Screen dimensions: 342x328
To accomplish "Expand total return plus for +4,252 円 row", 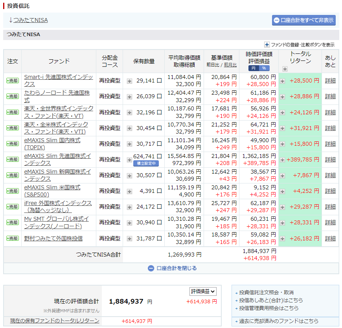I will click(283, 191).
